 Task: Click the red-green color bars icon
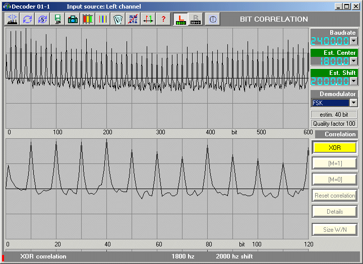point(88,19)
